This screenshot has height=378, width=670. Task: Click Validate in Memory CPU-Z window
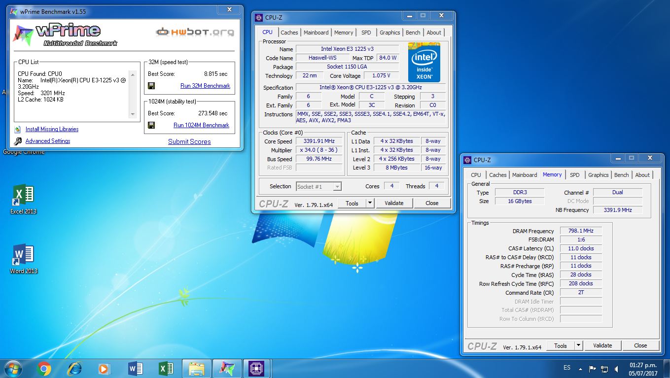tap(602, 345)
